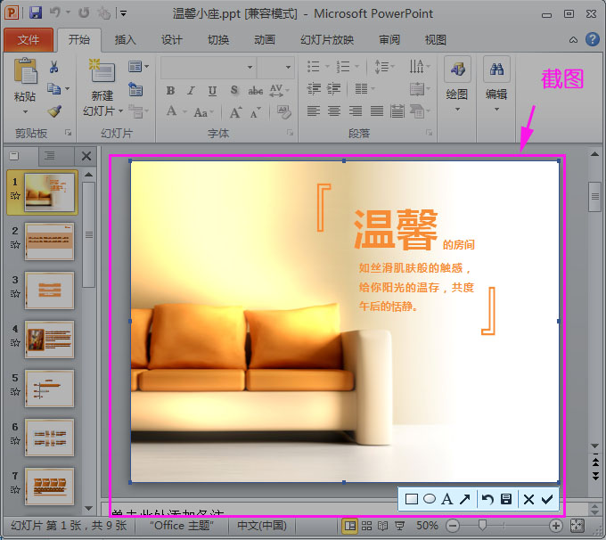
Task: Select the rectangle tool in screenshot toolbar
Action: pyautogui.click(x=411, y=499)
